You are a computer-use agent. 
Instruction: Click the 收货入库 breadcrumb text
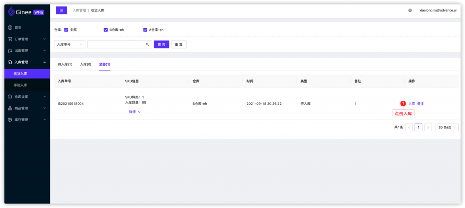(98, 10)
